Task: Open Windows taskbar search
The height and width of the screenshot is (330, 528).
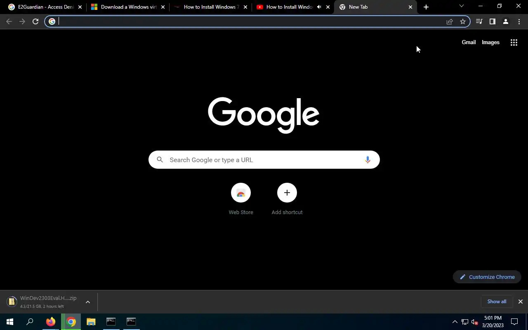Action: pos(30,322)
